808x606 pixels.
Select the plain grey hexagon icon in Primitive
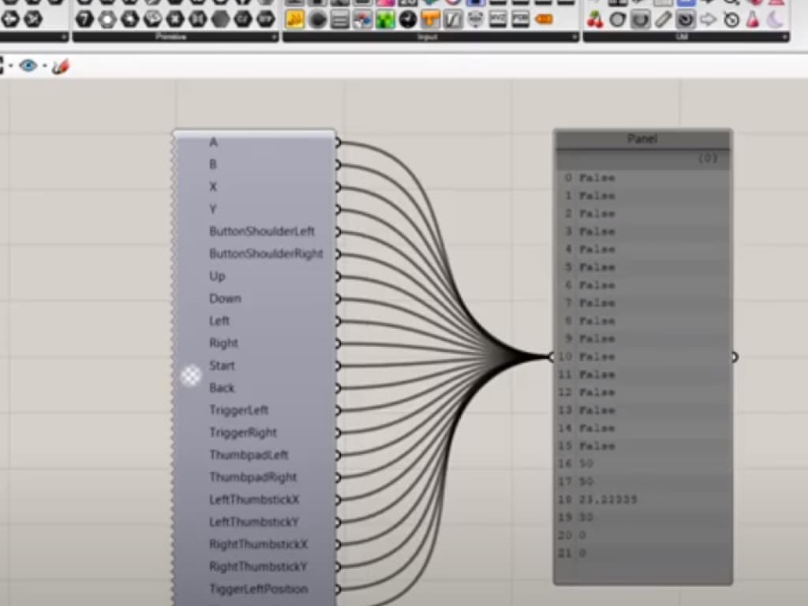(x=221, y=20)
